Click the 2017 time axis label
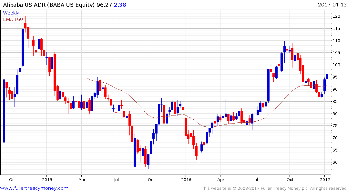 pos(325,179)
